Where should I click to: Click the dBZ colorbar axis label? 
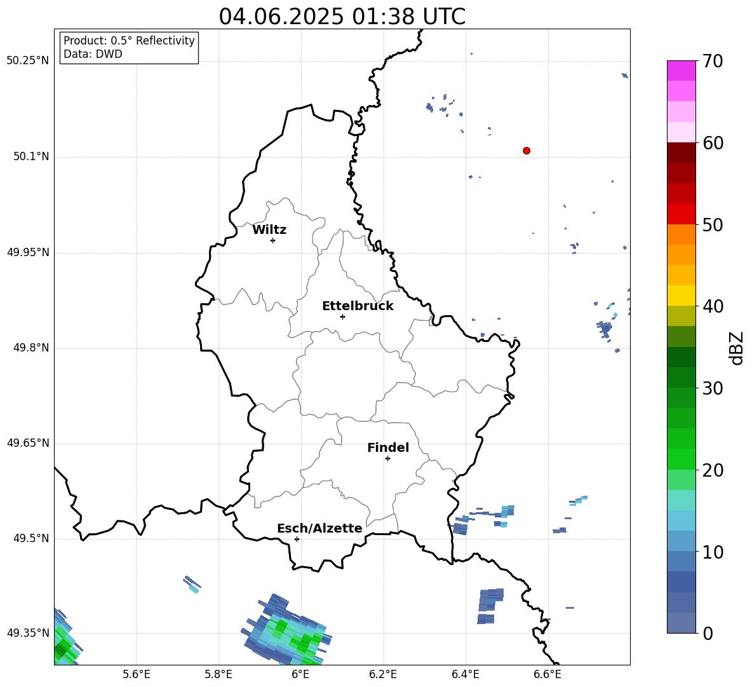coord(736,348)
